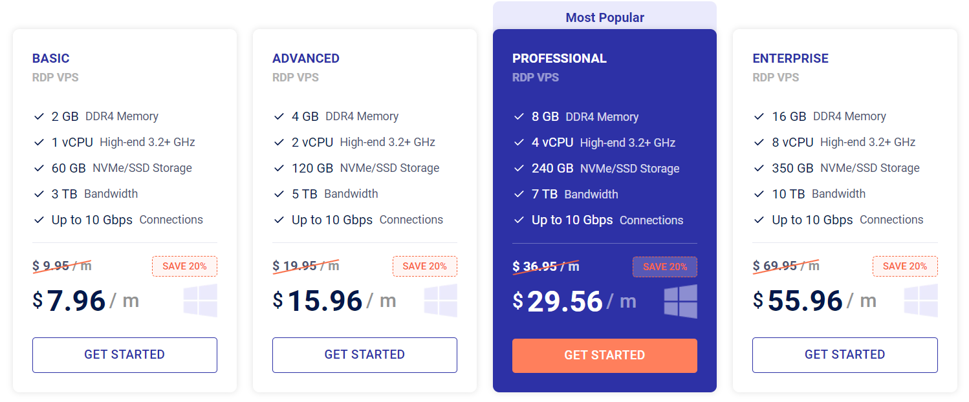Click the Windows logo in the Advanced card
Screen dimensions: 969x402
pos(441,301)
